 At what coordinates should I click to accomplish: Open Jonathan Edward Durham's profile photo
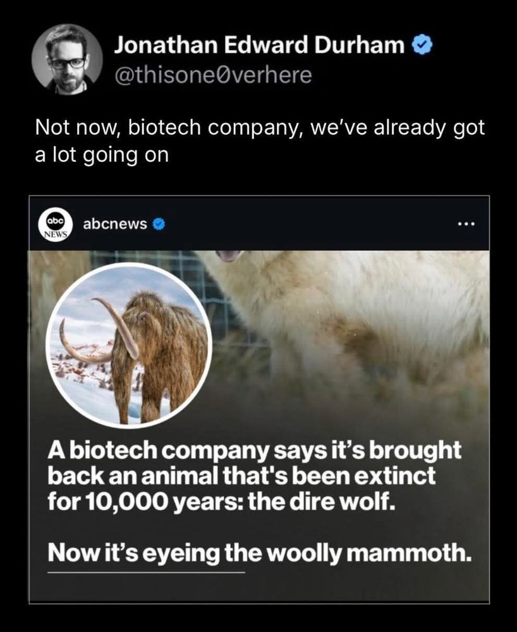(67, 59)
